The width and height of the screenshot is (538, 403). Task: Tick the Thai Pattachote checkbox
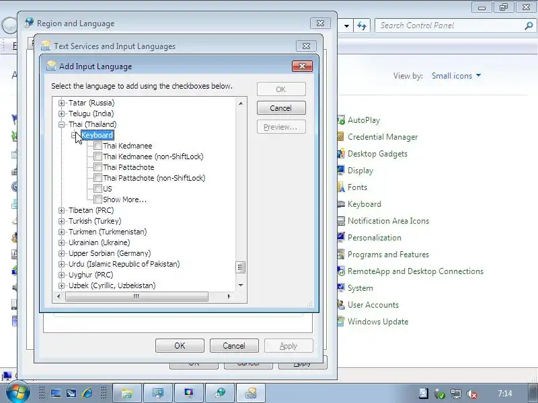[98, 167]
